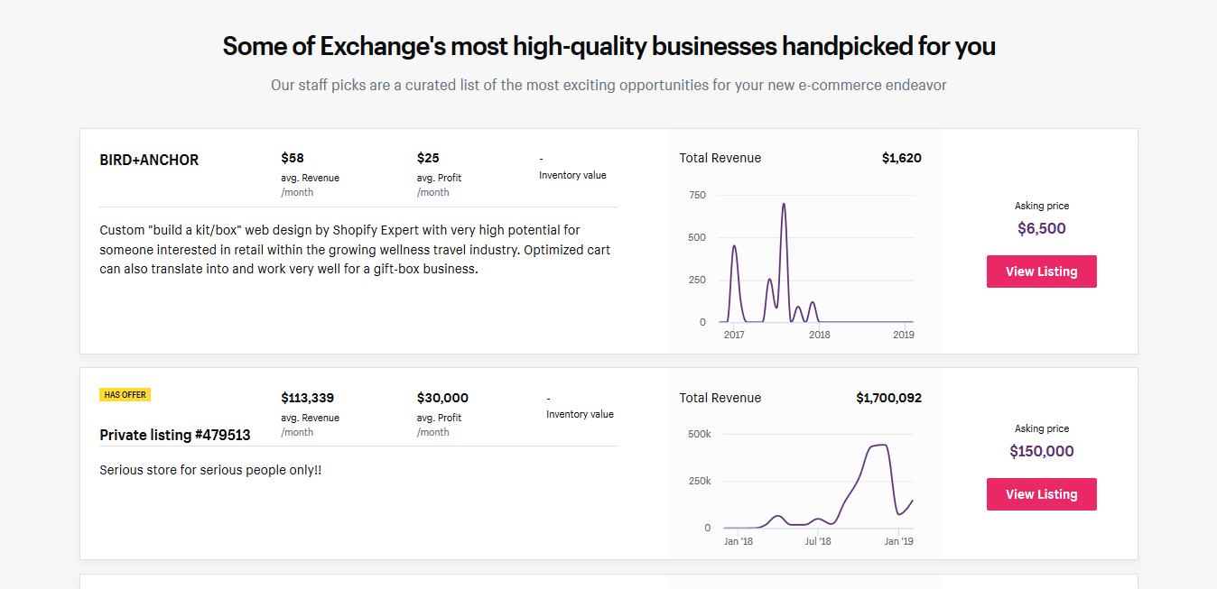Click the staff picks subtitle text
This screenshot has width=1217, height=589.
[608, 85]
